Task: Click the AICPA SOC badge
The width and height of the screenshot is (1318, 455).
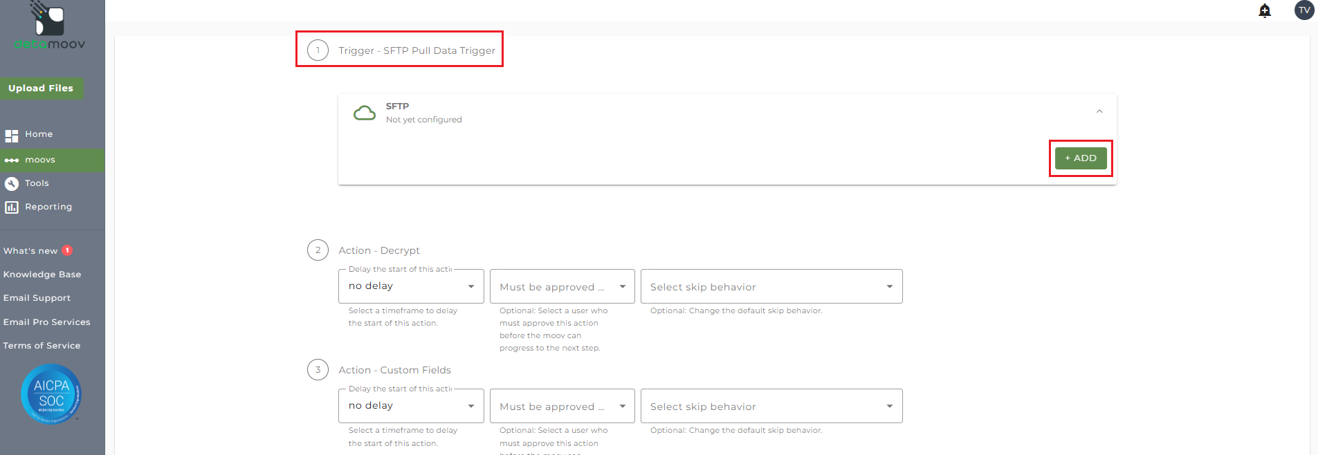Action: pyautogui.click(x=51, y=393)
